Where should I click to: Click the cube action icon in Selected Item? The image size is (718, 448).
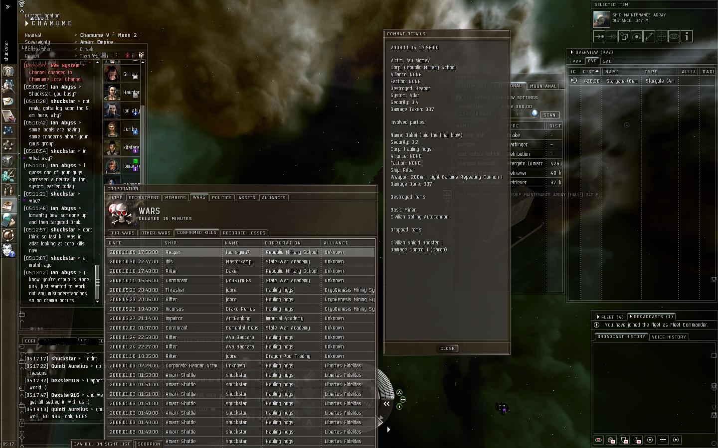coord(624,36)
